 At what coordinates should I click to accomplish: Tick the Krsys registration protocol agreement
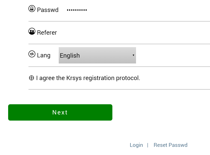[x=32, y=78]
